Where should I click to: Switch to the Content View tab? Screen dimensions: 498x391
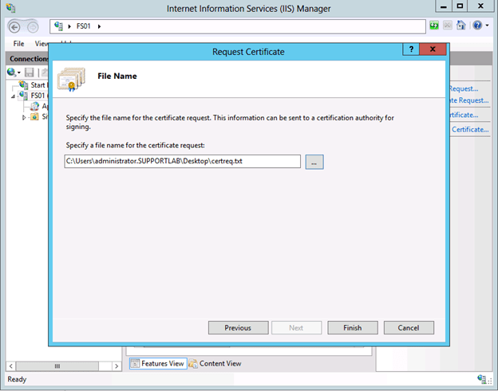[215, 363]
